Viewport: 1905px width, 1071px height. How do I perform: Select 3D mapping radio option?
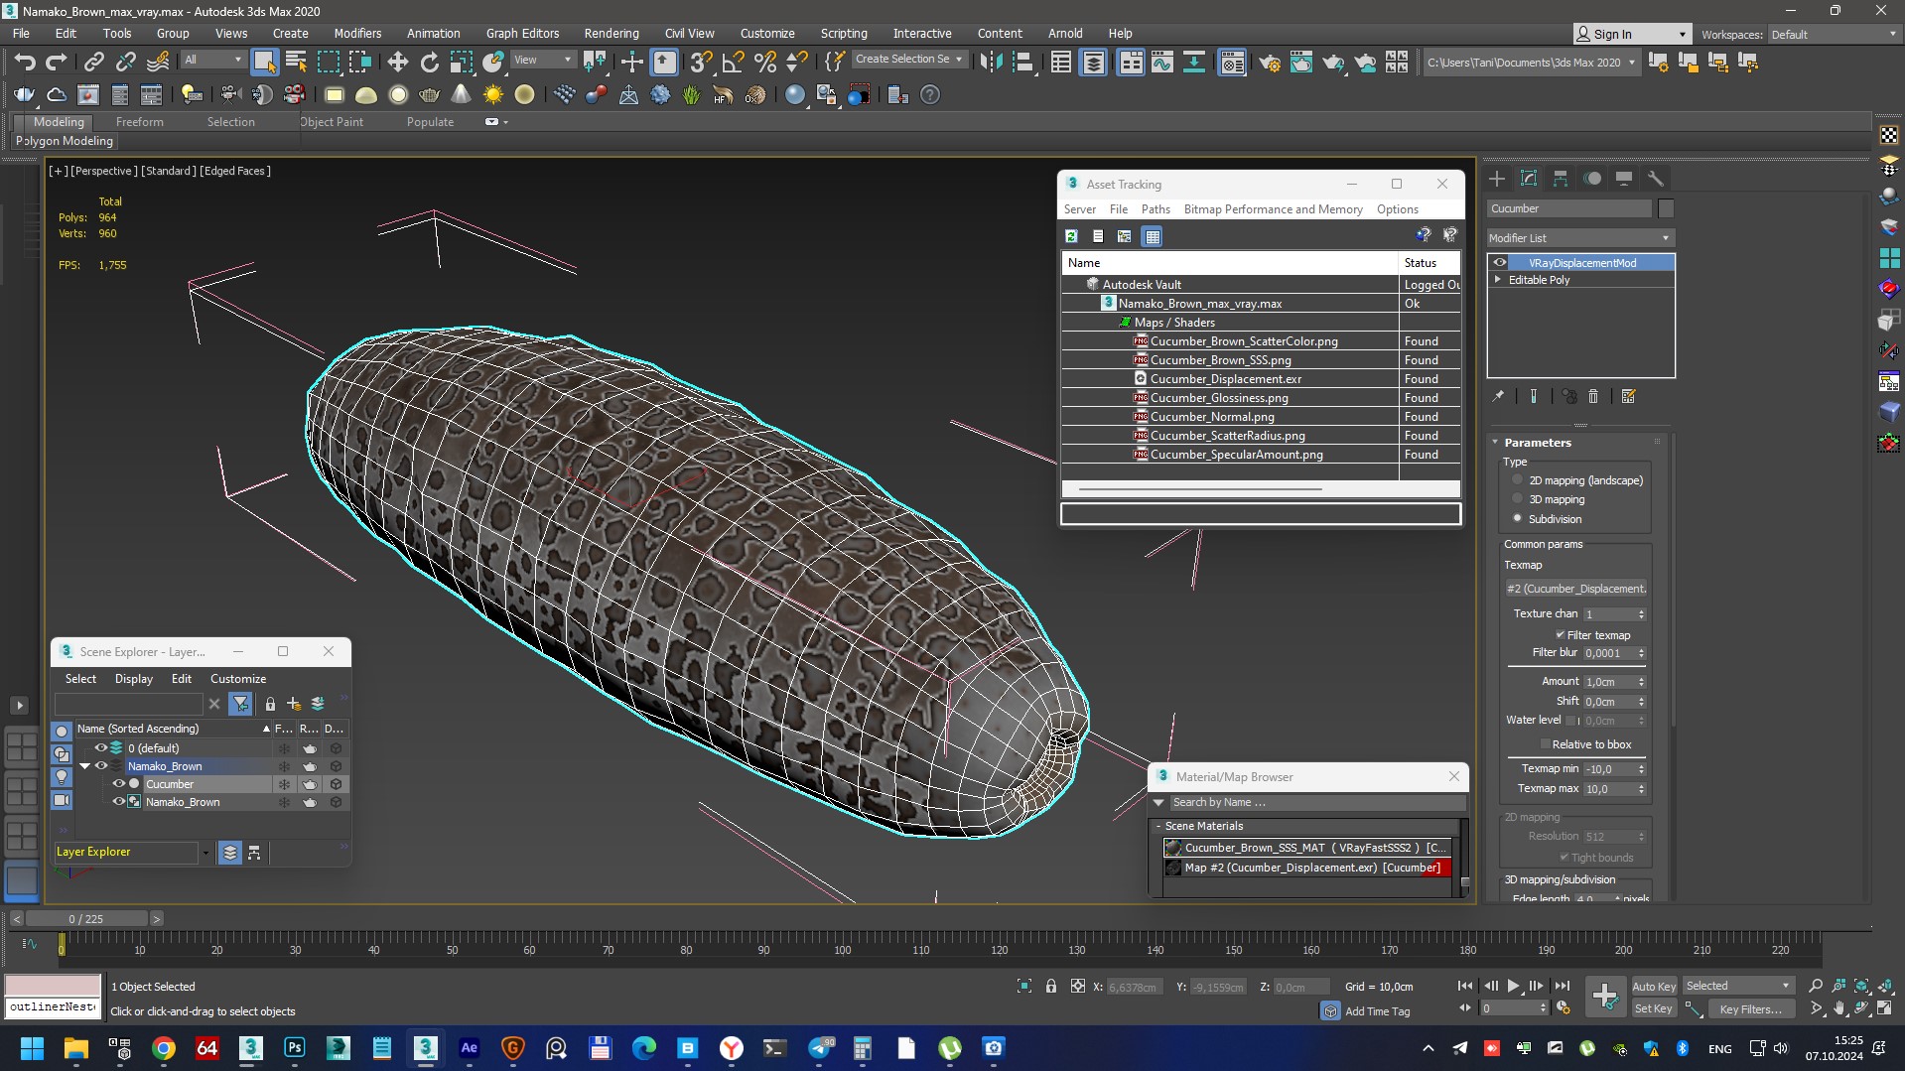1517,499
